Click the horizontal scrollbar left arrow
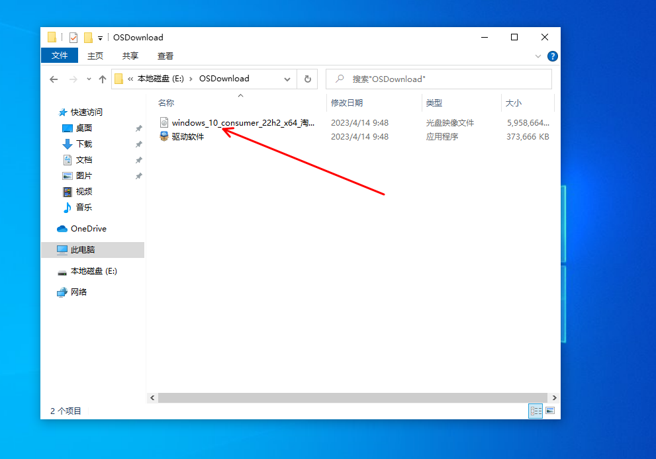This screenshot has height=459, width=656. pyautogui.click(x=152, y=397)
